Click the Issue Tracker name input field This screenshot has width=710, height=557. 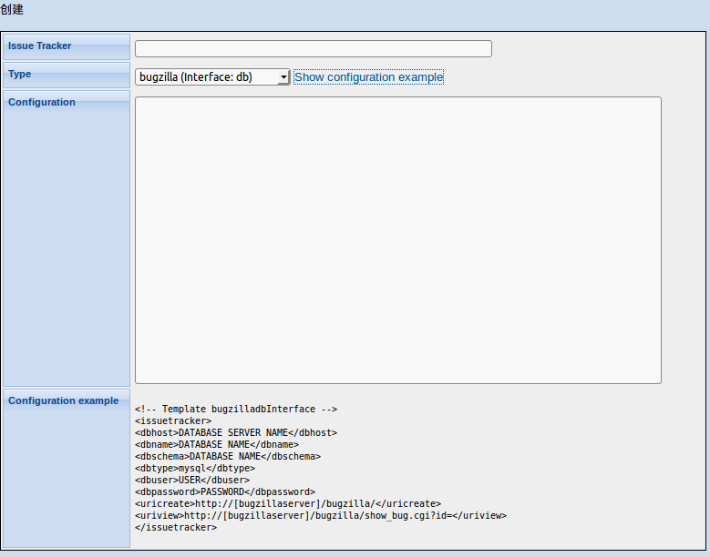coord(314,49)
